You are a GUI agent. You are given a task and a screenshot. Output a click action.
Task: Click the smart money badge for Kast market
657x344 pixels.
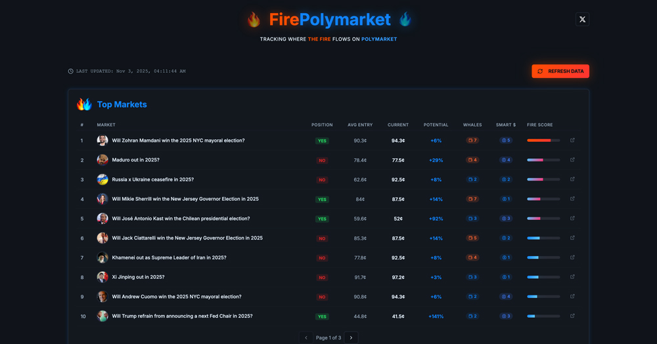(506, 219)
